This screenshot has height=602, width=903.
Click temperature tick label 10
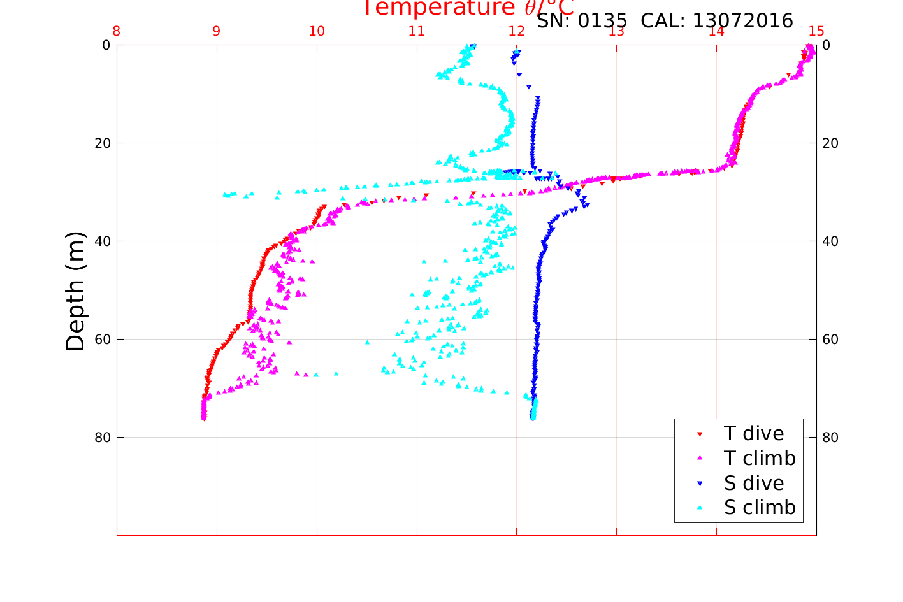coord(317,31)
